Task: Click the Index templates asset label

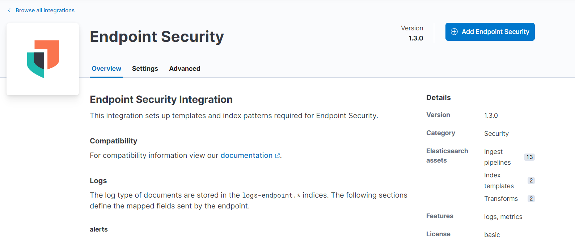Action: tap(499, 181)
